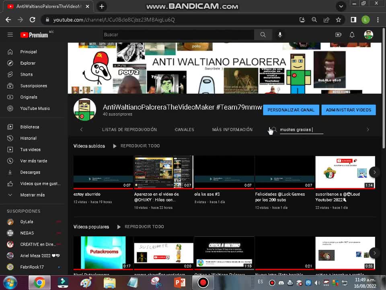Open the Create video camera icon
386x290 pixels.
pos(338,35)
